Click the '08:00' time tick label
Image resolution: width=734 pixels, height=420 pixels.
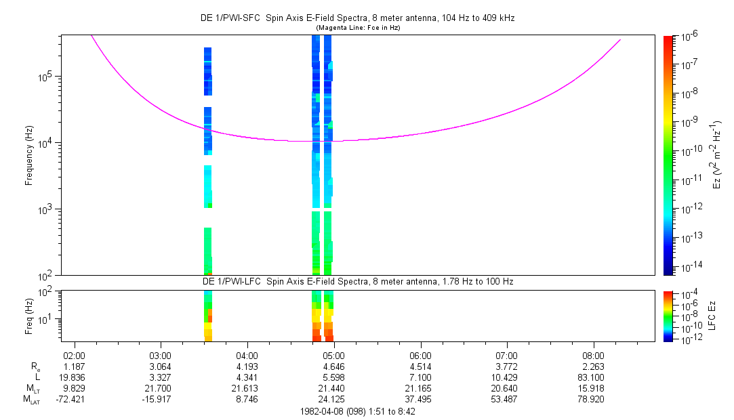(593, 356)
